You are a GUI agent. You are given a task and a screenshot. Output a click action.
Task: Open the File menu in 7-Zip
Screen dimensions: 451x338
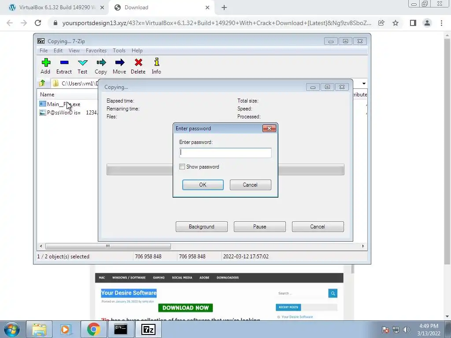click(44, 51)
